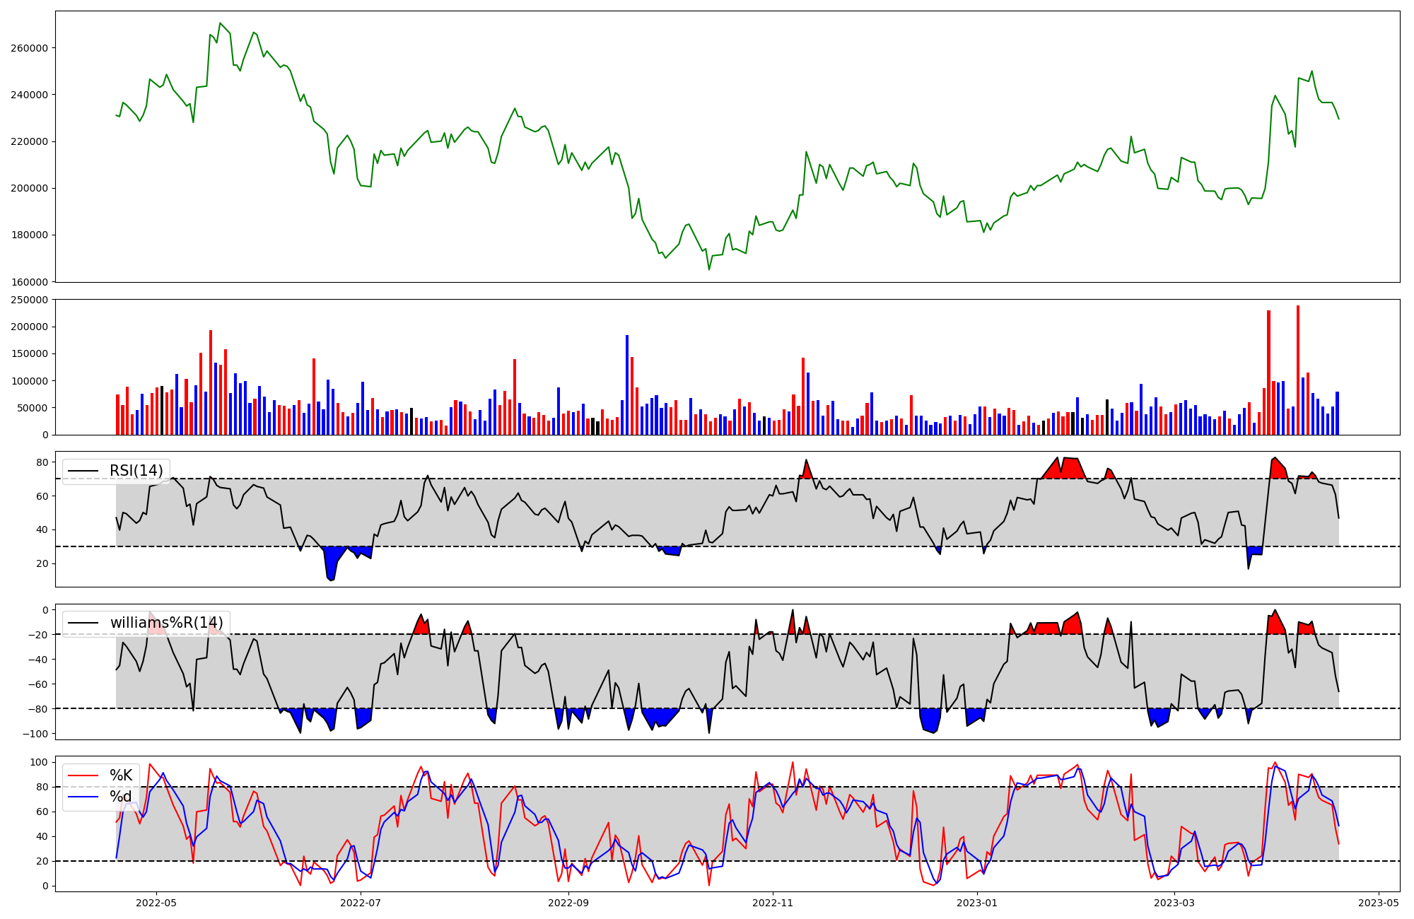
Task: Click the 100000 volume axis tick label
Action: (31, 381)
